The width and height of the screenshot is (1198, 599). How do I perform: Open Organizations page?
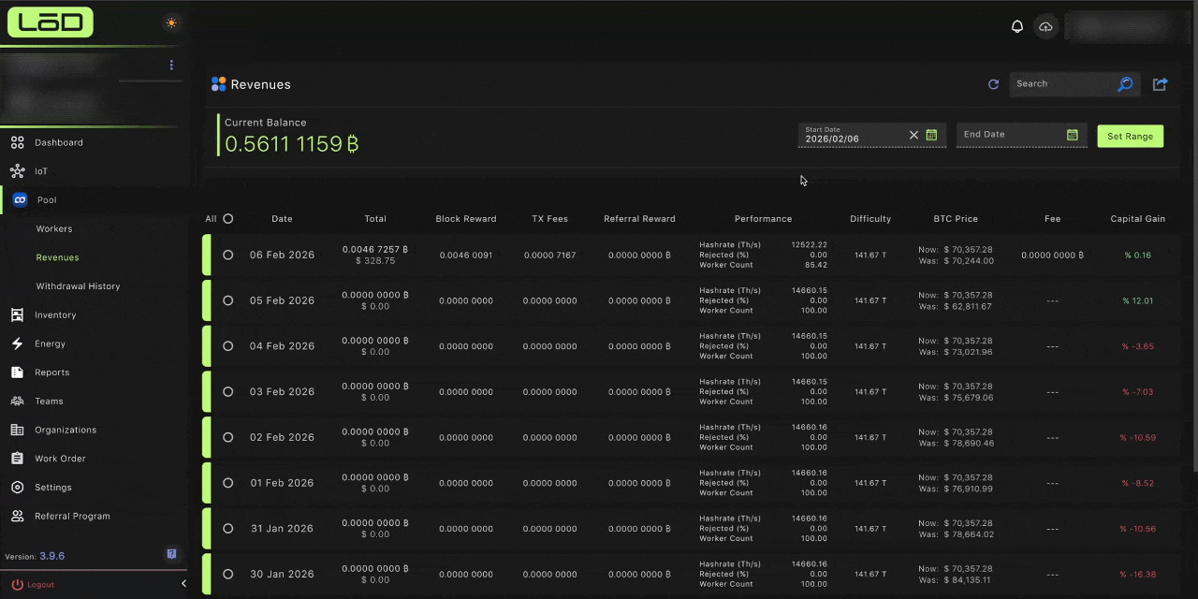[x=66, y=430]
